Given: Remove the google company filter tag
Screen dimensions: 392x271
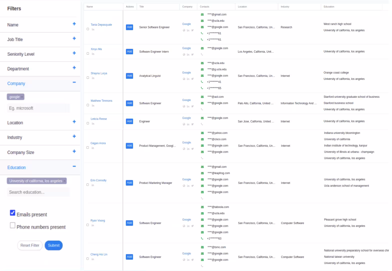Looking at the screenshot, I should pos(22,97).
